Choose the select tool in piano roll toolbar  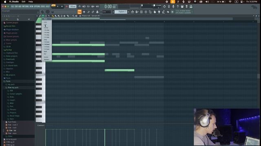[71, 16]
